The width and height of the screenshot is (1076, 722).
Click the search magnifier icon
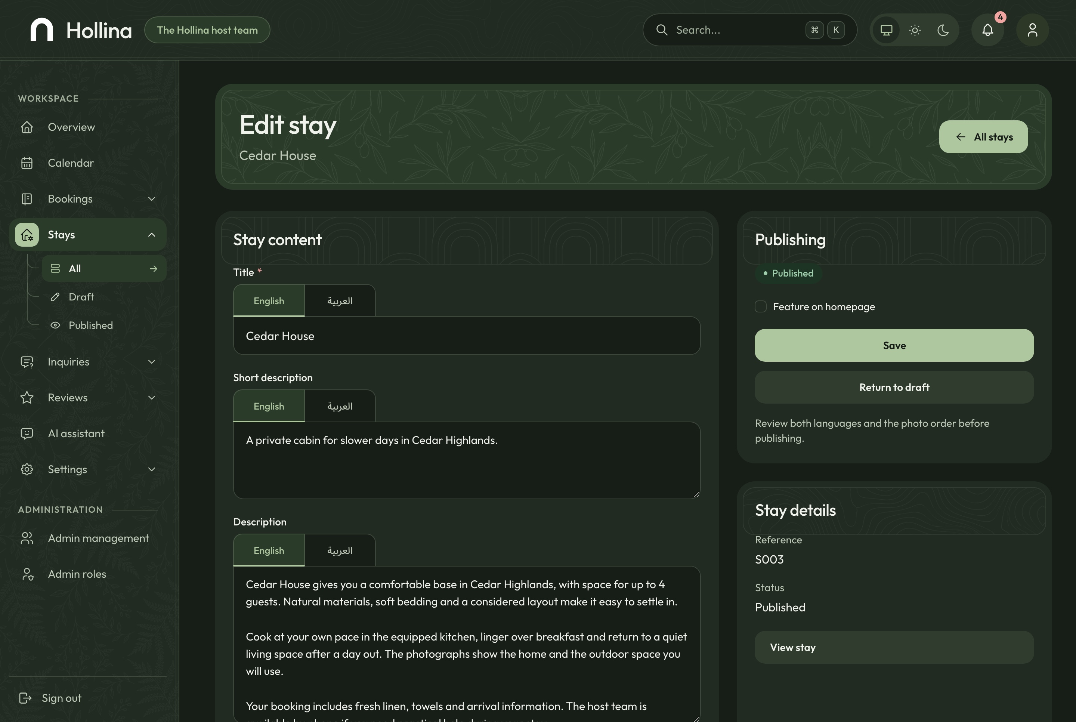click(x=662, y=30)
